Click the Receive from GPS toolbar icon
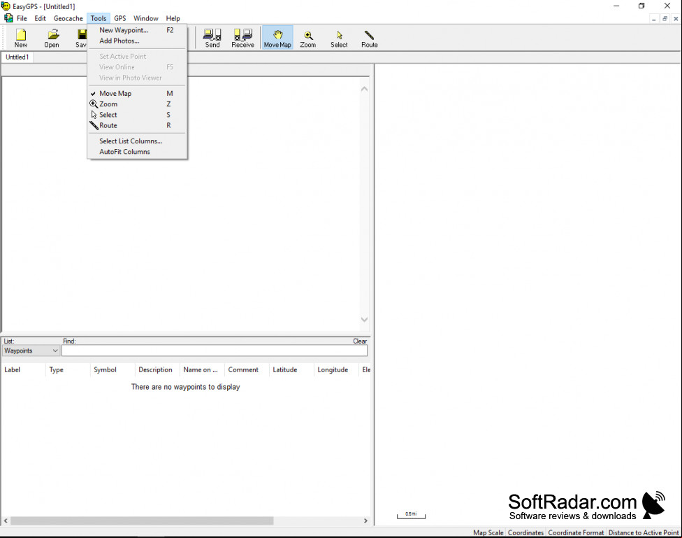Viewport: 682px width, 538px height. [242, 38]
